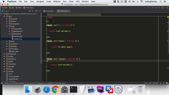Open the File menu
This screenshot has width=169, height=95.
click(20, 1)
